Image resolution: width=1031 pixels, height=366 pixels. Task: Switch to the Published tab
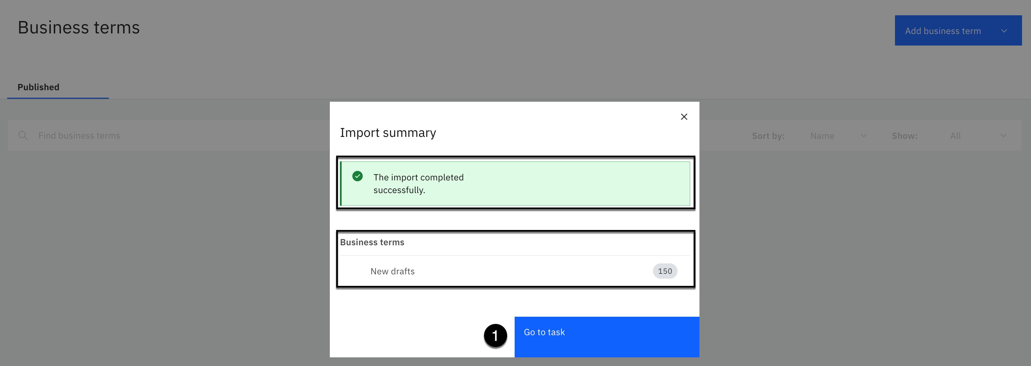[x=38, y=87]
